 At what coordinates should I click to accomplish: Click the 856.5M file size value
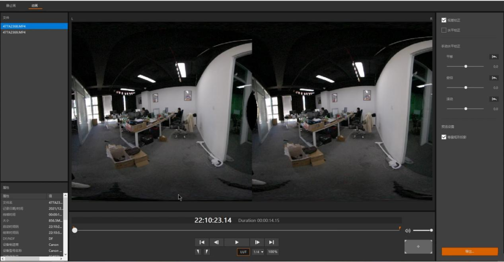tap(55, 221)
